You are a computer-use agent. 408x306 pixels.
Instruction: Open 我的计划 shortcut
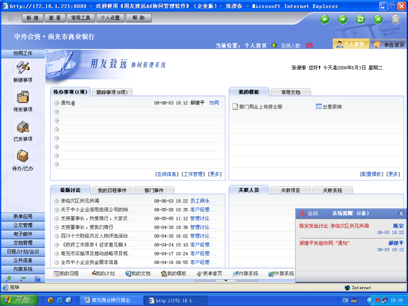point(102,273)
